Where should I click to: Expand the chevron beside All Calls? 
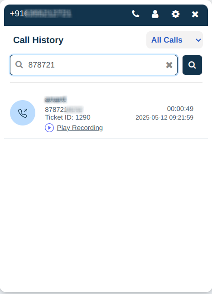coord(198,40)
